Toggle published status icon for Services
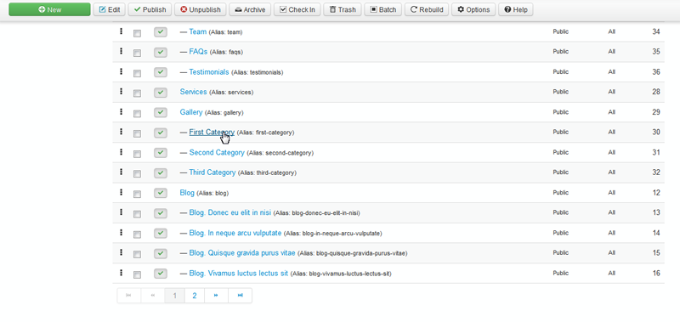Screen dimensions: 680x322 tap(161, 93)
